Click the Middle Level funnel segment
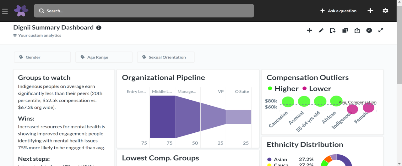Image resolution: width=402 pixels, height=166 pixels. (162, 117)
